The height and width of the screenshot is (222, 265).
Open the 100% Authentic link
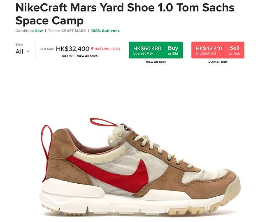(x=105, y=31)
